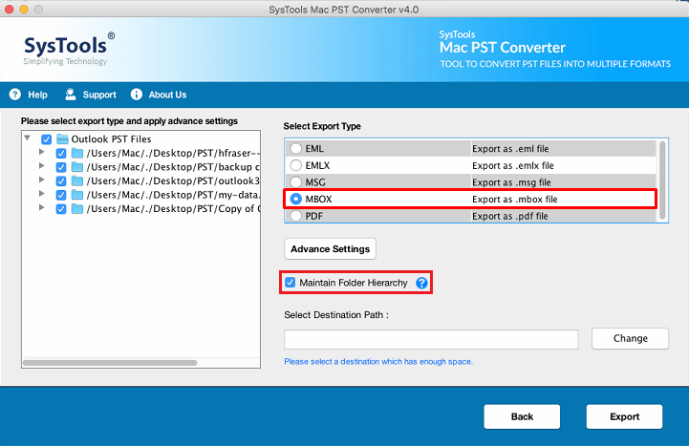
Task: Click the Support person icon
Action: 71,95
